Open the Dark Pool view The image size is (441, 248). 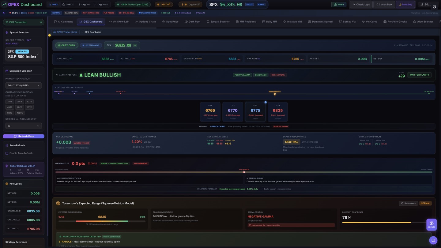(193, 21)
